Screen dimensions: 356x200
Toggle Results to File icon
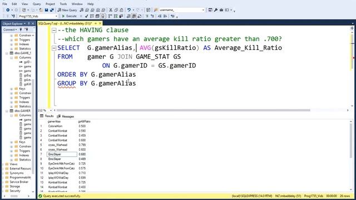140,16
